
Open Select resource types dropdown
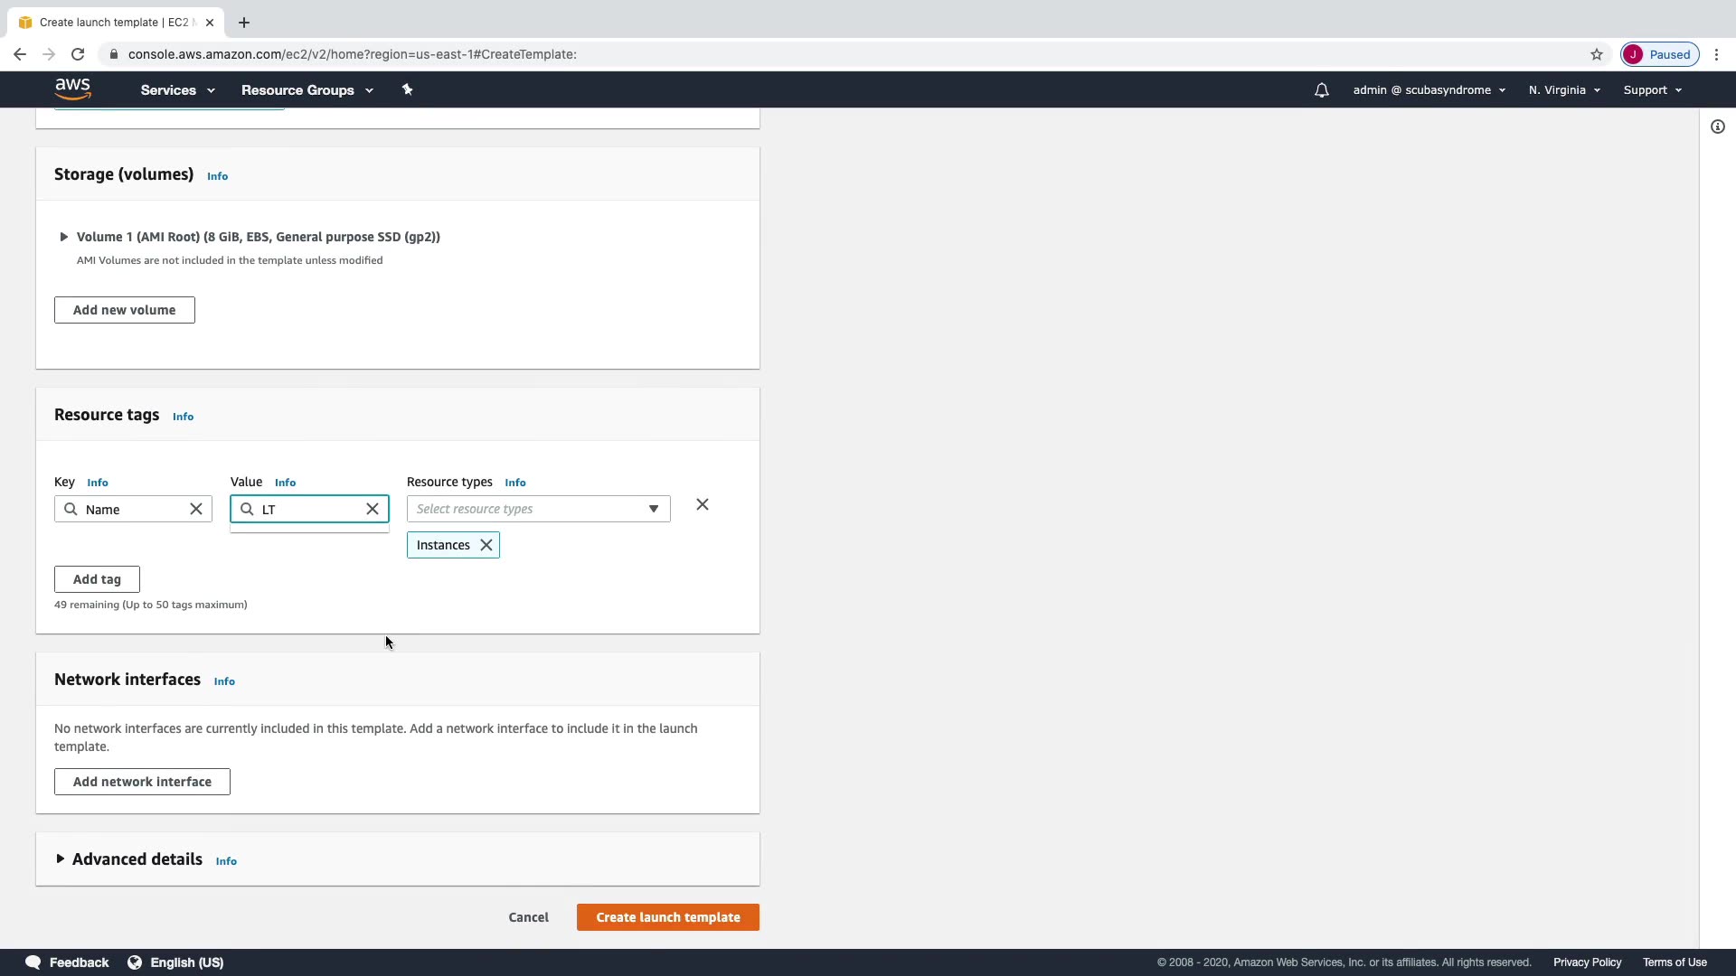point(538,509)
